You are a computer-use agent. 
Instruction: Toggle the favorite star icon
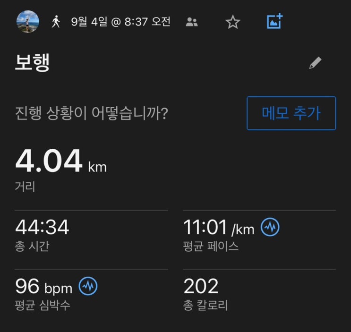(233, 22)
